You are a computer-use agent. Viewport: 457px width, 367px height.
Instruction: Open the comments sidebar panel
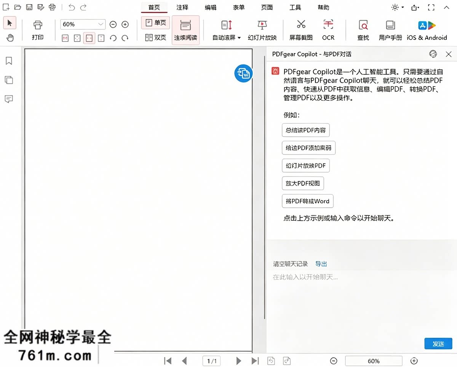pyautogui.click(x=9, y=99)
